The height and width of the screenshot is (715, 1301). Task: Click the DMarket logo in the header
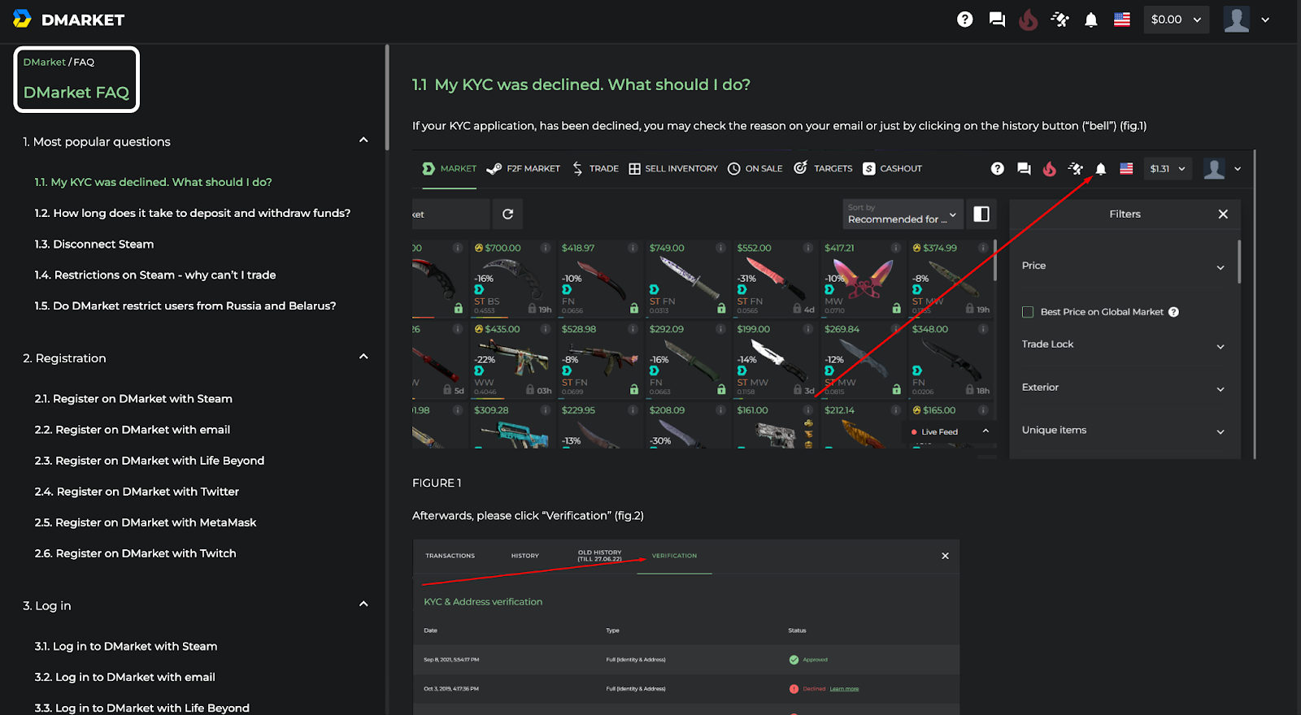coord(69,19)
